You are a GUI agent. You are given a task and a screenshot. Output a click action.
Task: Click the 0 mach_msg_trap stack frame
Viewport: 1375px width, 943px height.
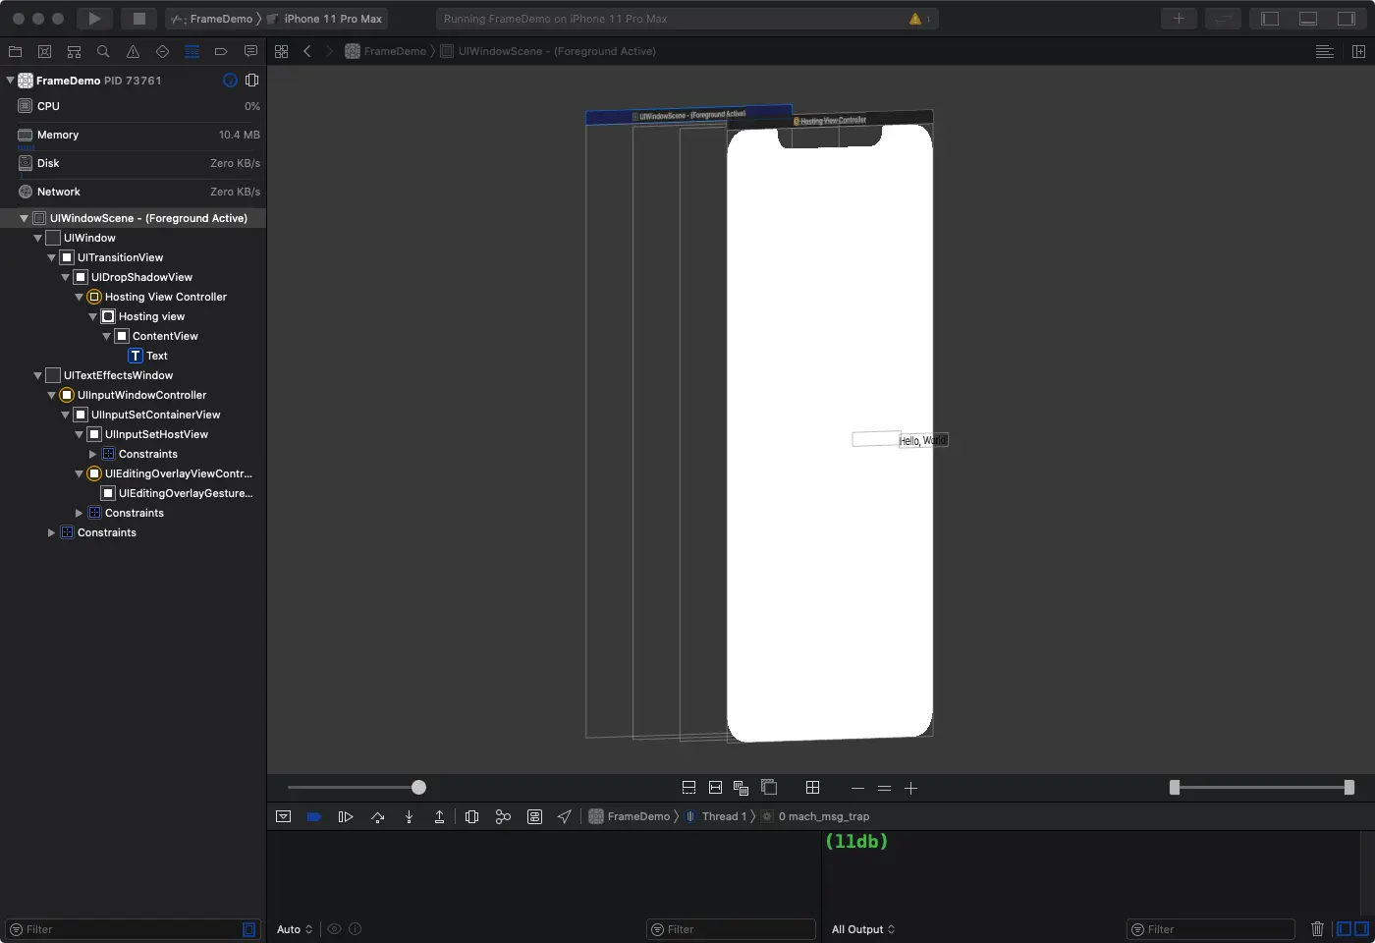pyautogui.click(x=816, y=816)
